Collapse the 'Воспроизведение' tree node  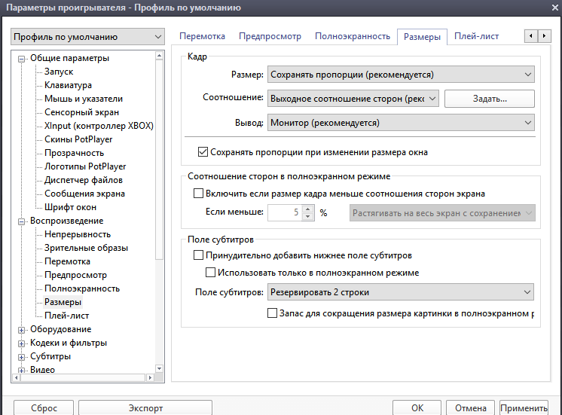(x=22, y=221)
